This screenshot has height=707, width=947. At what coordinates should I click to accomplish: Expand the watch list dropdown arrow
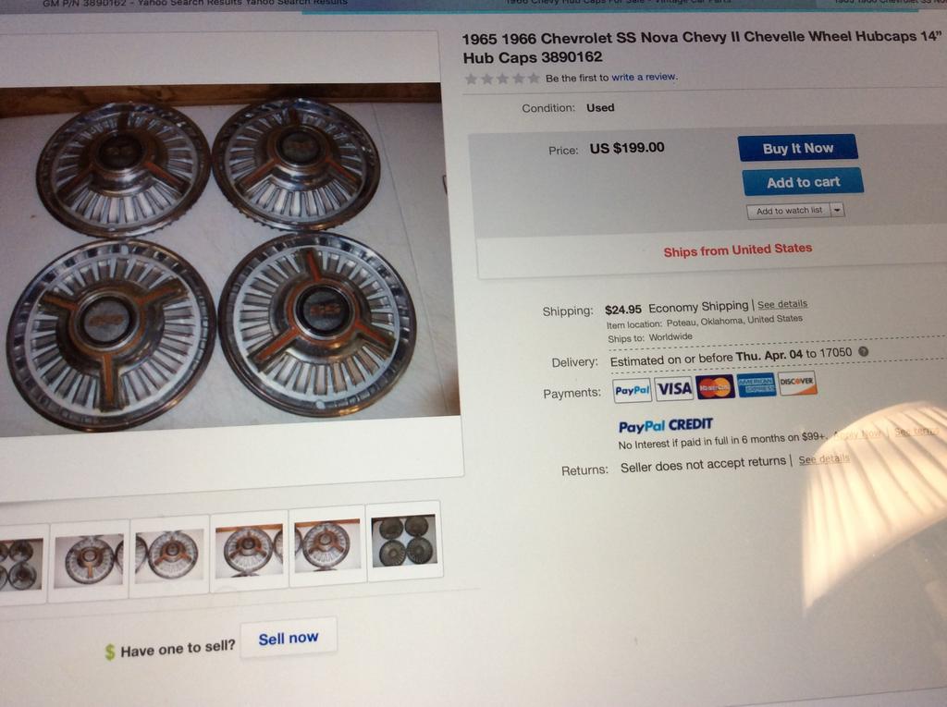pos(837,210)
